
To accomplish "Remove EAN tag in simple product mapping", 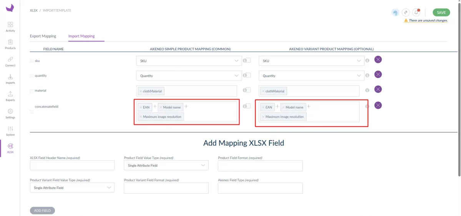I will pos(141,107).
